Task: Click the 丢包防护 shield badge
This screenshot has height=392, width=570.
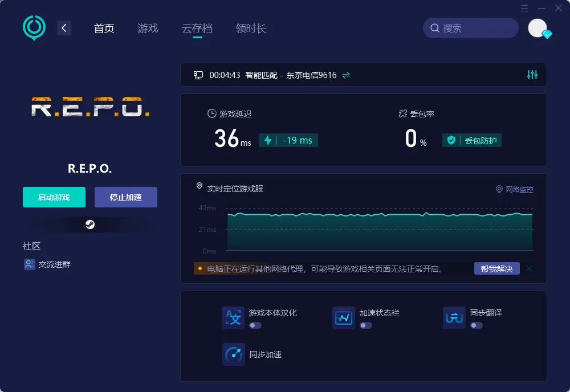Action: [x=472, y=140]
